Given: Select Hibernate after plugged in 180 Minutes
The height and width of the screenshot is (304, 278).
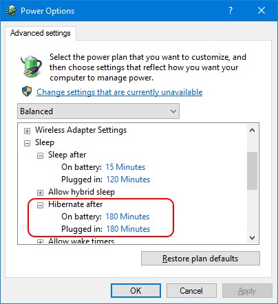Looking at the screenshot, I should (x=128, y=229).
